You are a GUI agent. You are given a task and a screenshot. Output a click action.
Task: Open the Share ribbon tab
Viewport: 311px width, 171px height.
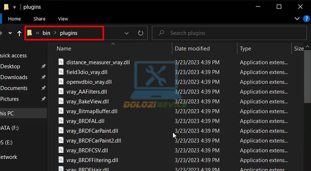(x=39, y=19)
